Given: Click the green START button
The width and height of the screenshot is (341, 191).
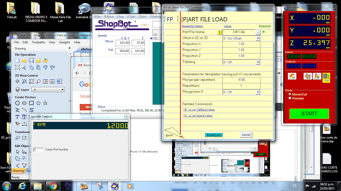Looking at the screenshot, I should click(309, 114).
